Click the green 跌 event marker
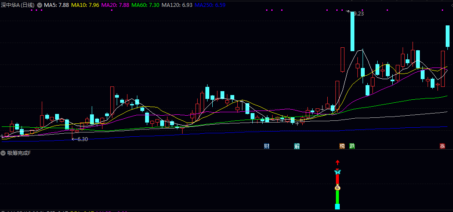Viewport: 453px width, 212px height. 352,146
